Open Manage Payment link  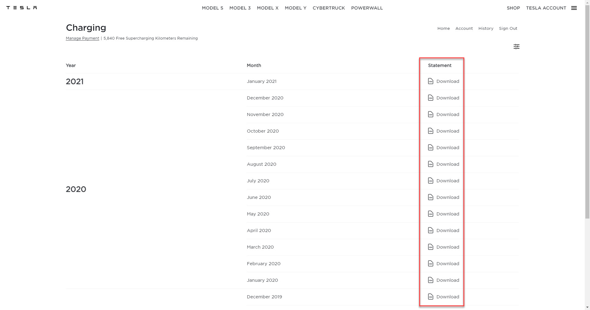pos(82,38)
